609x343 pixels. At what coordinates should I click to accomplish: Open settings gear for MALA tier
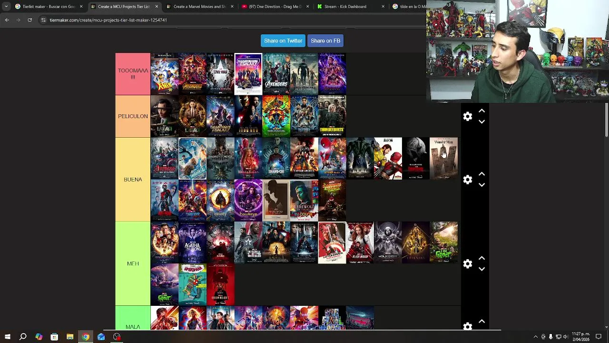coord(468,326)
